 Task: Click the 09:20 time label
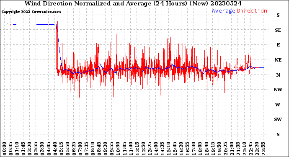click(x=106, y=149)
